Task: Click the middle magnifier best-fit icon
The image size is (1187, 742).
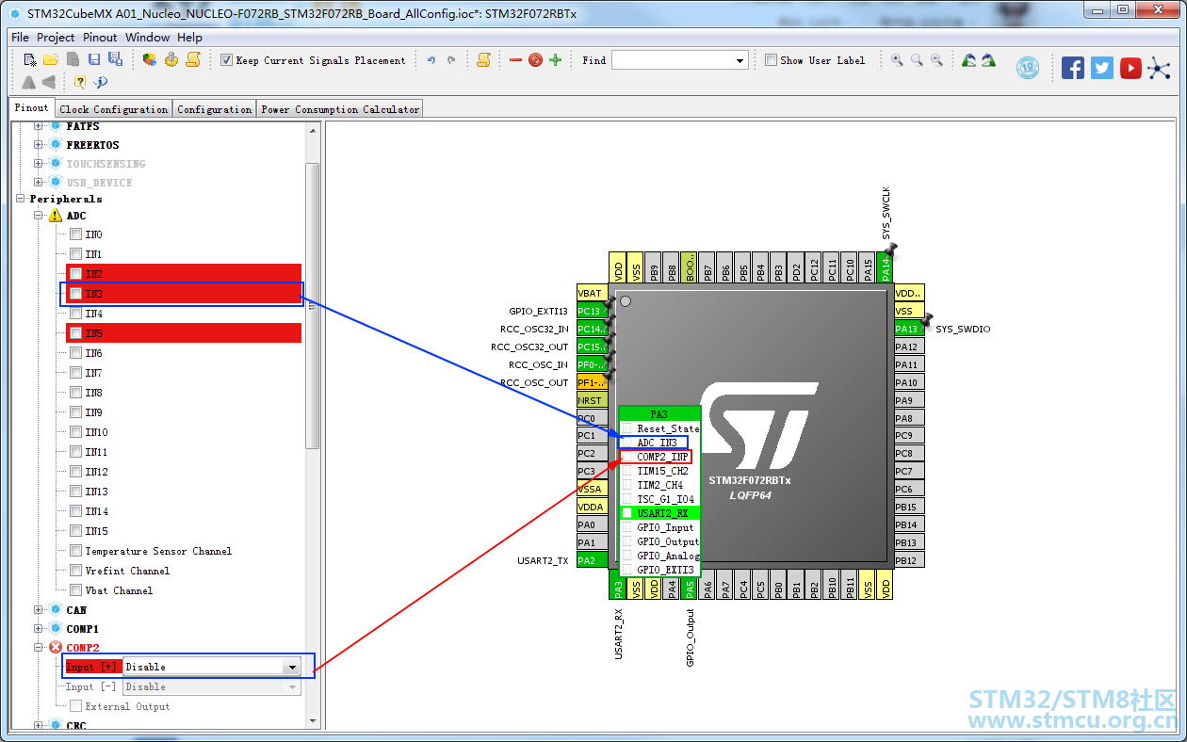Action: coord(917,59)
